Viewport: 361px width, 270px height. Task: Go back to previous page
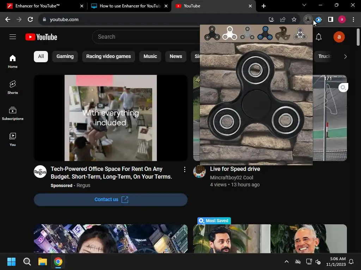tap(8, 20)
